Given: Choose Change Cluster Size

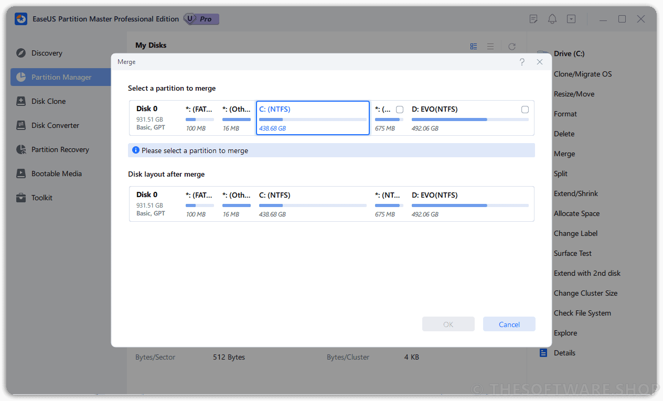Looking at the screenshot, I should (x=586, y=293).
